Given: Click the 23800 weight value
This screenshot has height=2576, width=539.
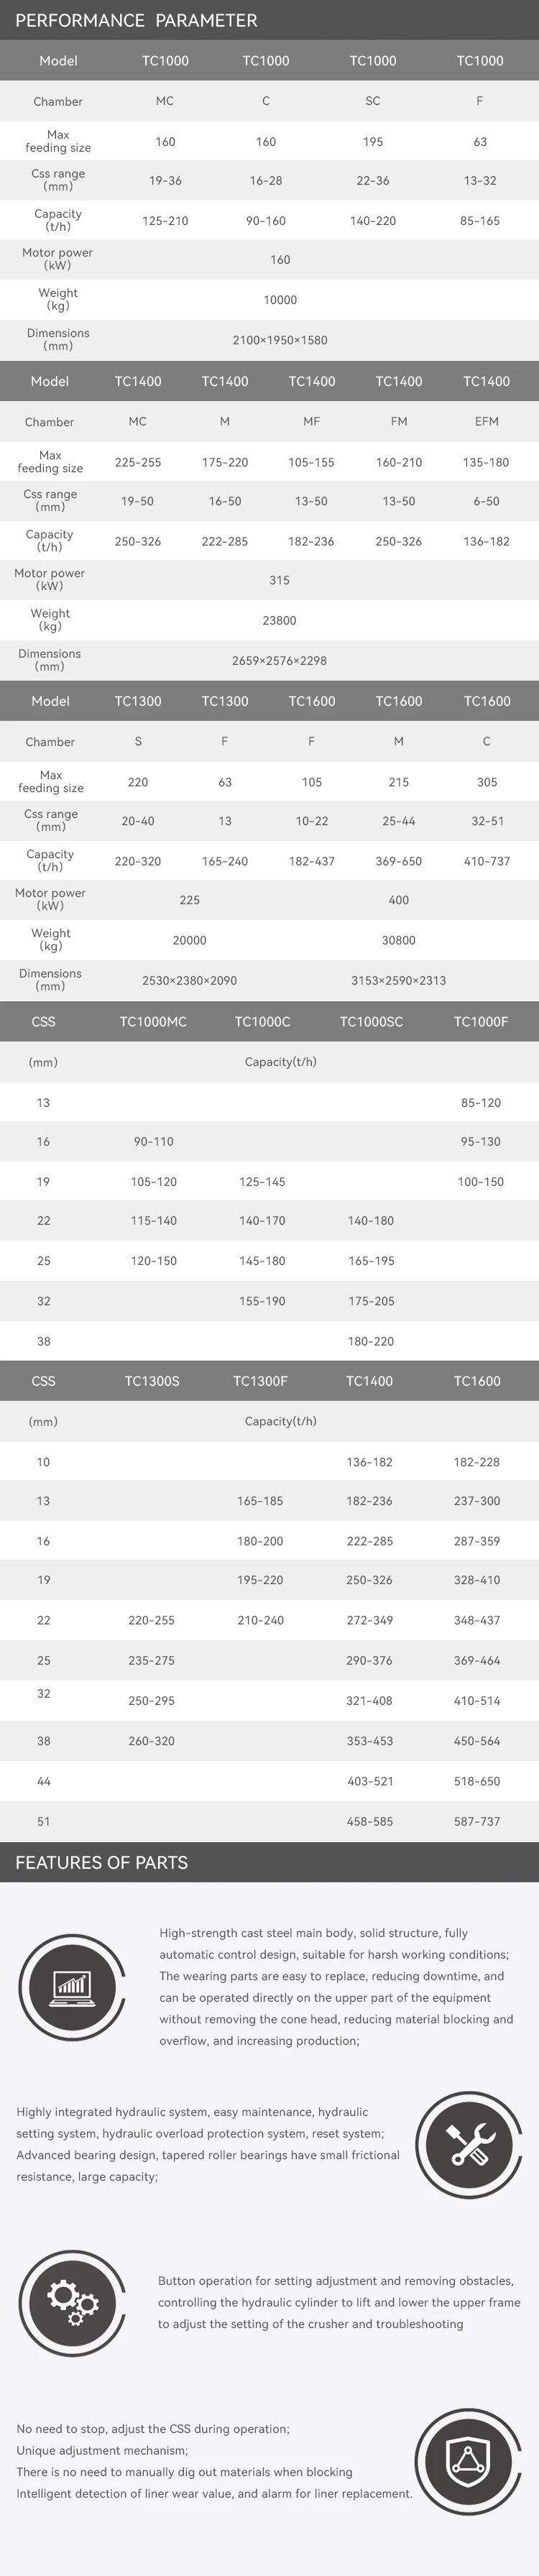Looking at the screenshot, I should (x=279, y=620).
